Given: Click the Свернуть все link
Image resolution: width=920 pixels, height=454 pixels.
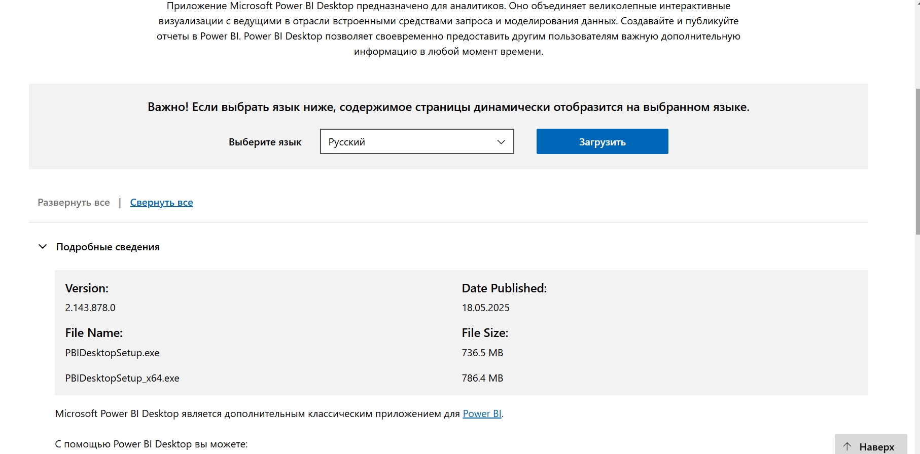Looking at the screenshot, I should coord(161,202).
